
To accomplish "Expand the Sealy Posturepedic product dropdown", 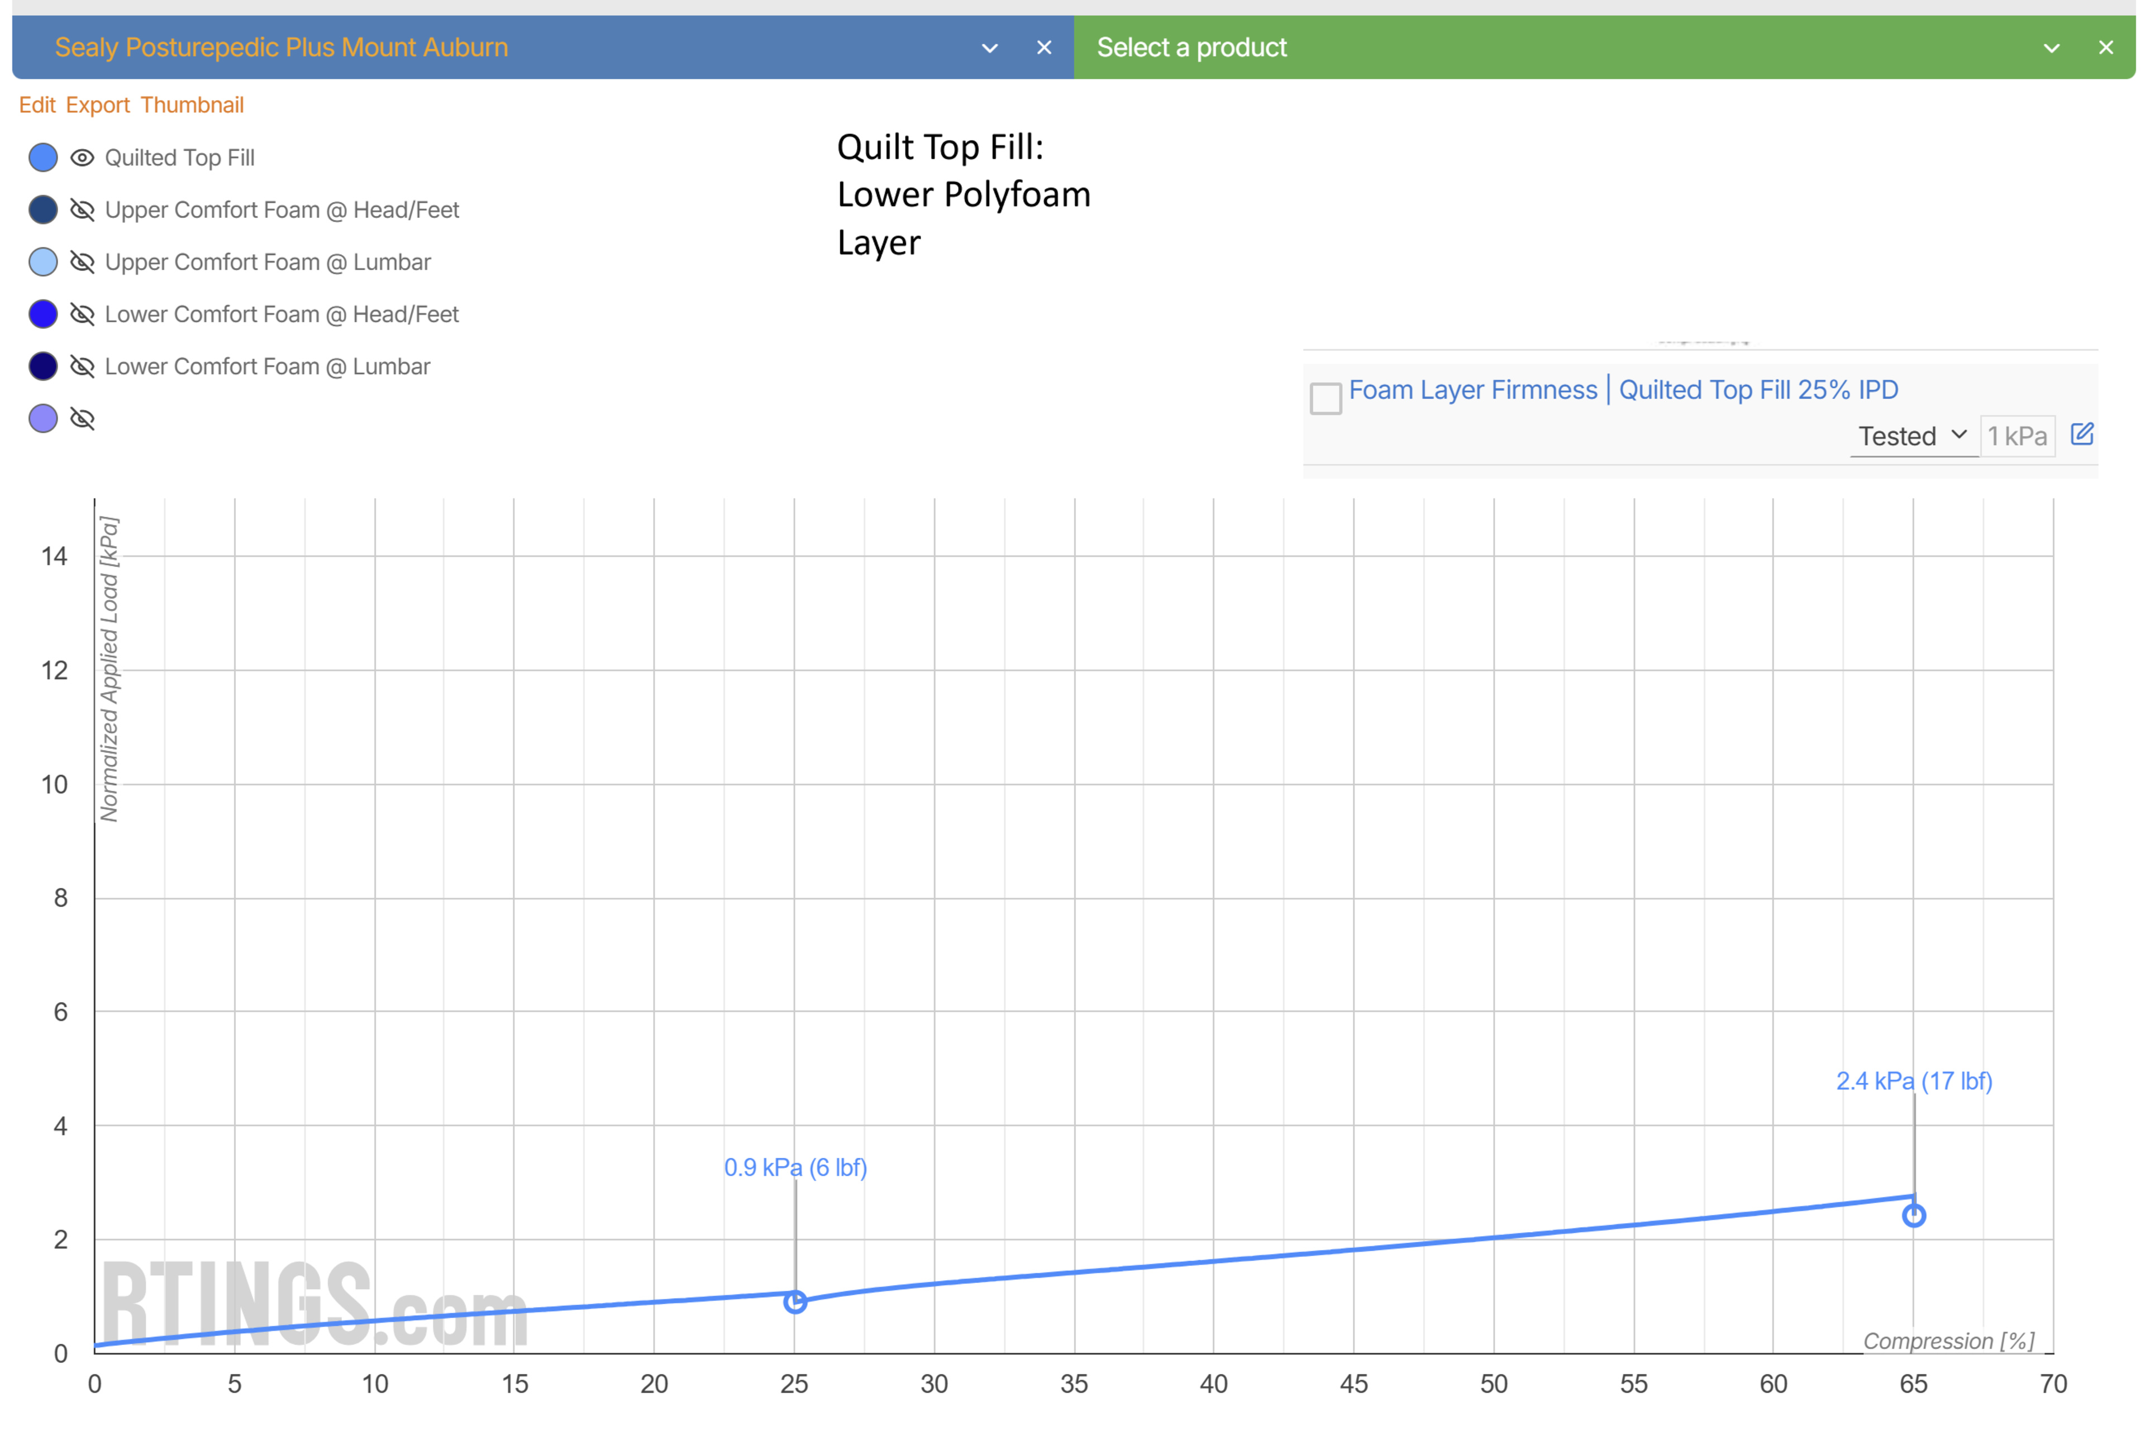I will (x=989, y=48).
